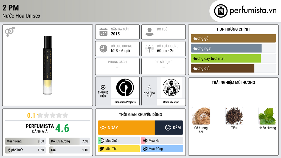Click the sun icon for Mùa Hạ

[x=145, y=141]
